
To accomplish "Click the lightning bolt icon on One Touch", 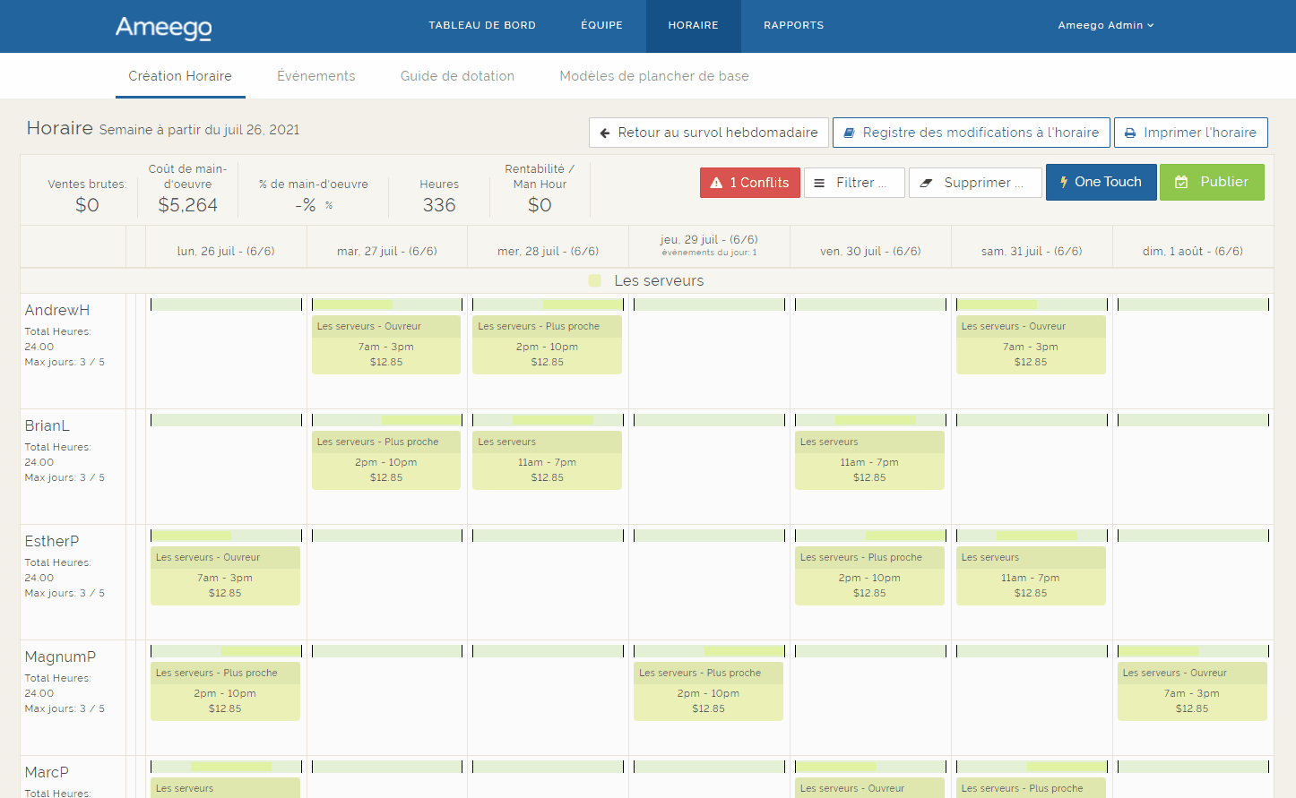I will tap(1064, 182).
